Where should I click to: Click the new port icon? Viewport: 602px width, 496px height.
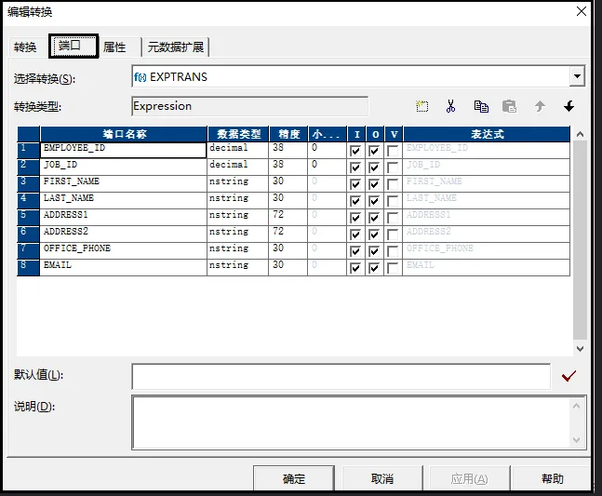(x=421, y=106)
